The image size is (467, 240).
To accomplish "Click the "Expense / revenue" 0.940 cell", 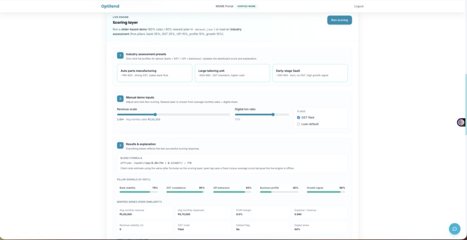I will [320, 212].
